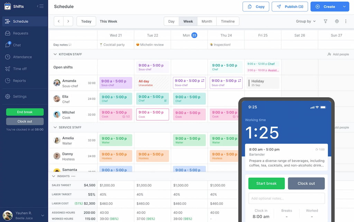The height and width of the screenshot is (222, 354).
Task: Open the three-dot overflow menu icon
Action: 345,21
